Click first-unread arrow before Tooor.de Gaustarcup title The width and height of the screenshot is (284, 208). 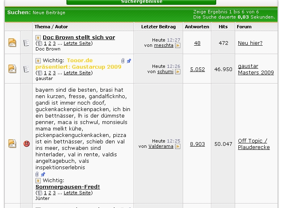[38, 61]
